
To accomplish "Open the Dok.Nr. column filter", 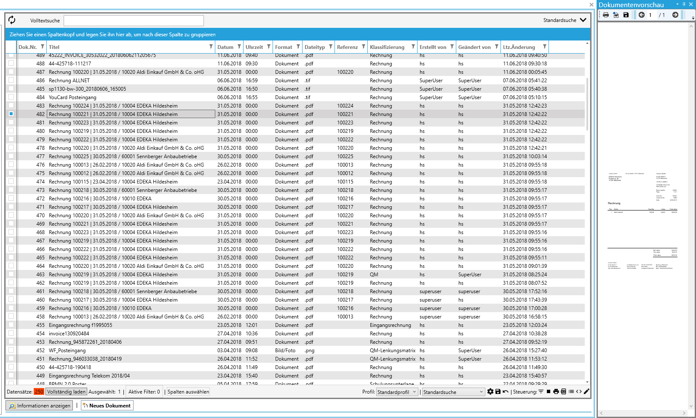I will 43,46.
